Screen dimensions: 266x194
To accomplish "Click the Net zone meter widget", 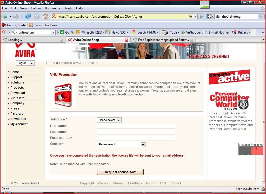I will pyautogui.click(x=257, y=149).
